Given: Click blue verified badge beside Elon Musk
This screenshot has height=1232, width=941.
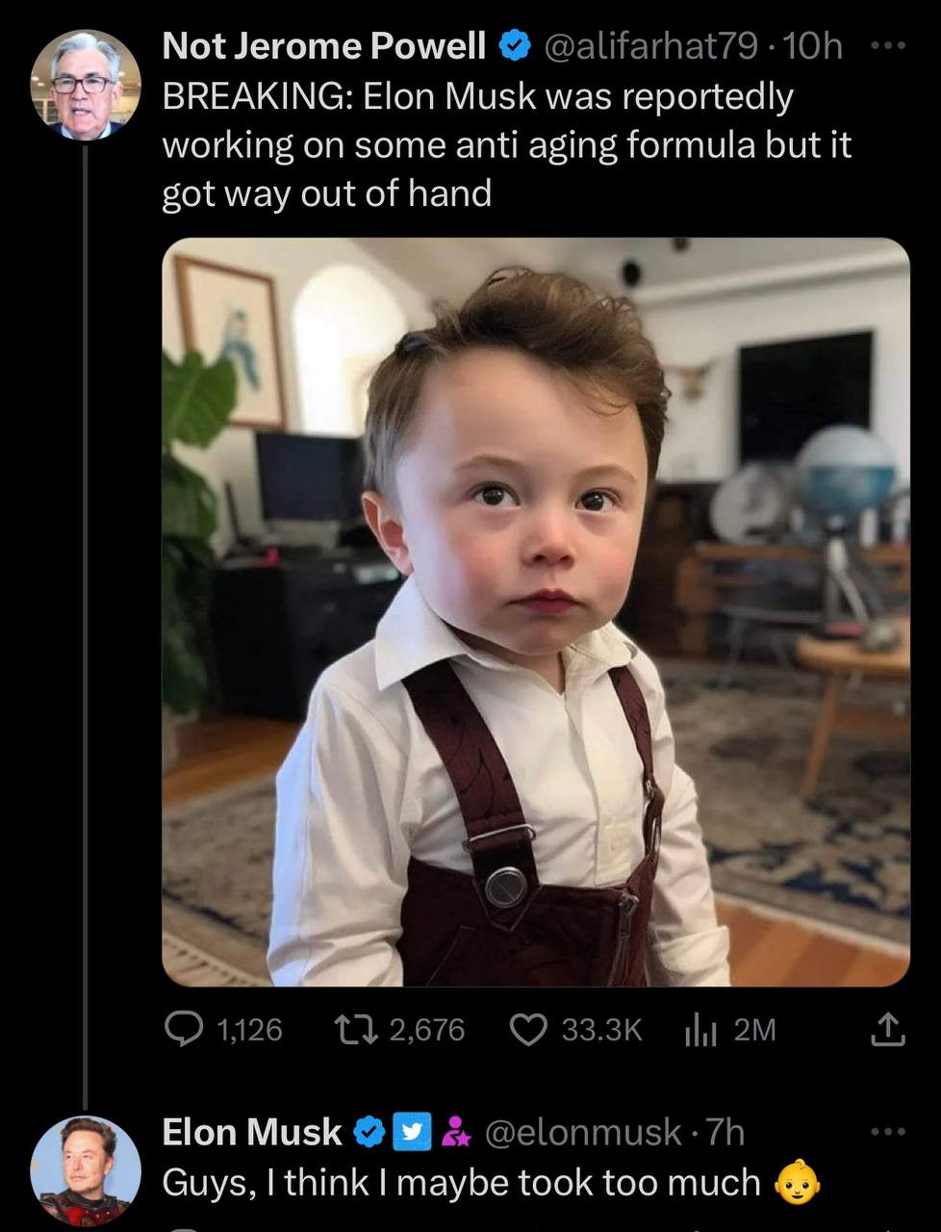Looking at the screenshot, I should [x=369, y=1132].
